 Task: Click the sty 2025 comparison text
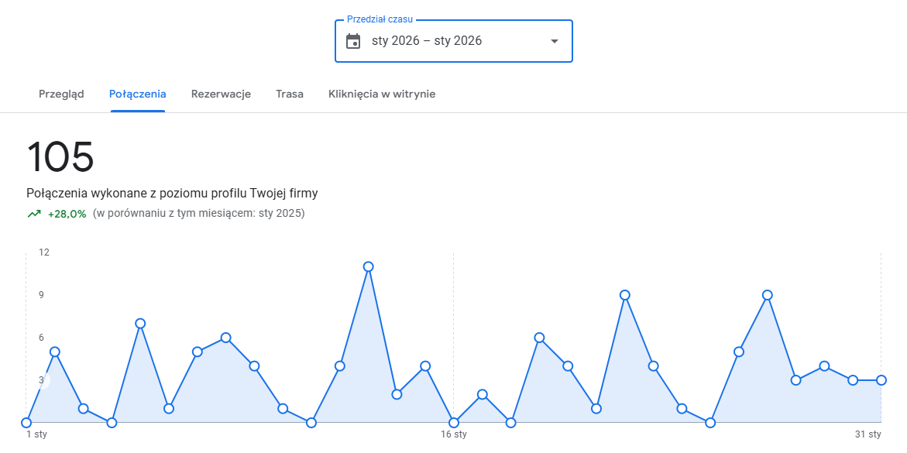198,214
